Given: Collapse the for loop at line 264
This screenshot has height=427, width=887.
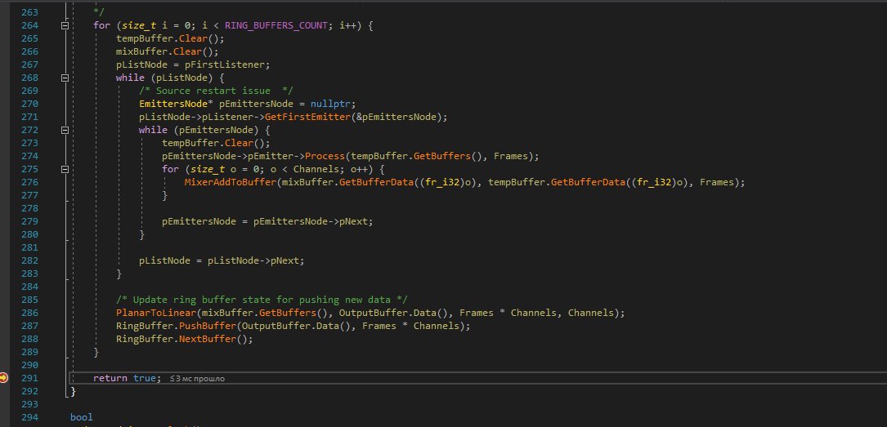Looking at the screenshot, I should (65, 25).
